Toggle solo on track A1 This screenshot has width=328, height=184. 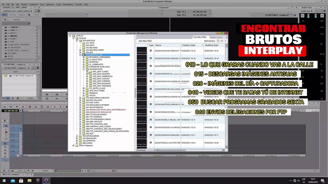(21, 133)
